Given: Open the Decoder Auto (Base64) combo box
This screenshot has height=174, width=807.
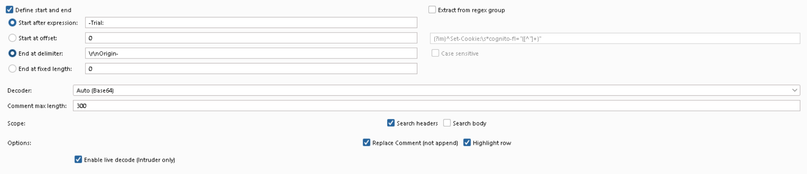Looking at the screenshot, I should pyautogui.click(x=436, y=91).
